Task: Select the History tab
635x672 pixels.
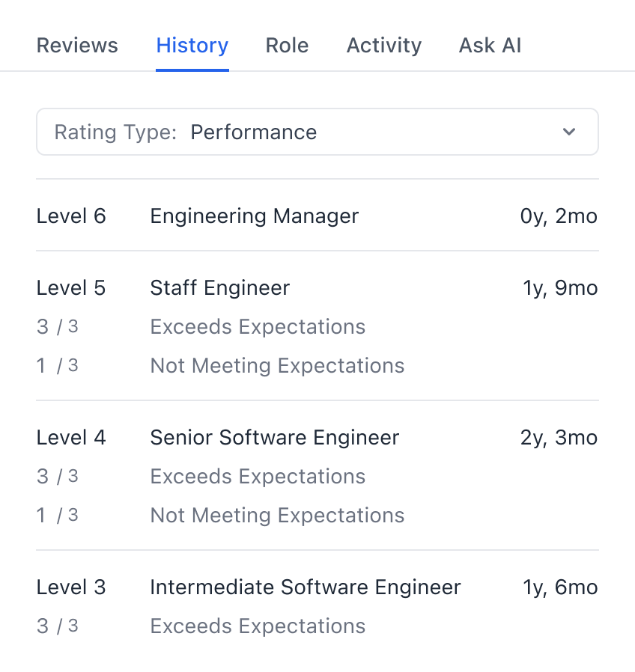Action: [192, 46]
